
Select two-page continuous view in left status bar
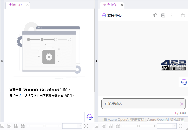coord(23,126)
